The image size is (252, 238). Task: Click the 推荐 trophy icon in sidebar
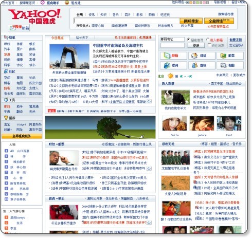[6, 118]
